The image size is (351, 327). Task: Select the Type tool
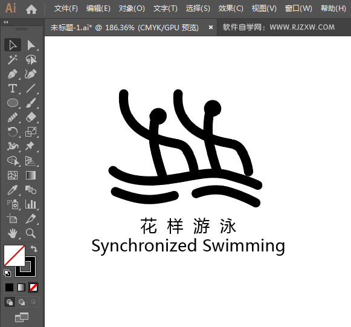13,88
